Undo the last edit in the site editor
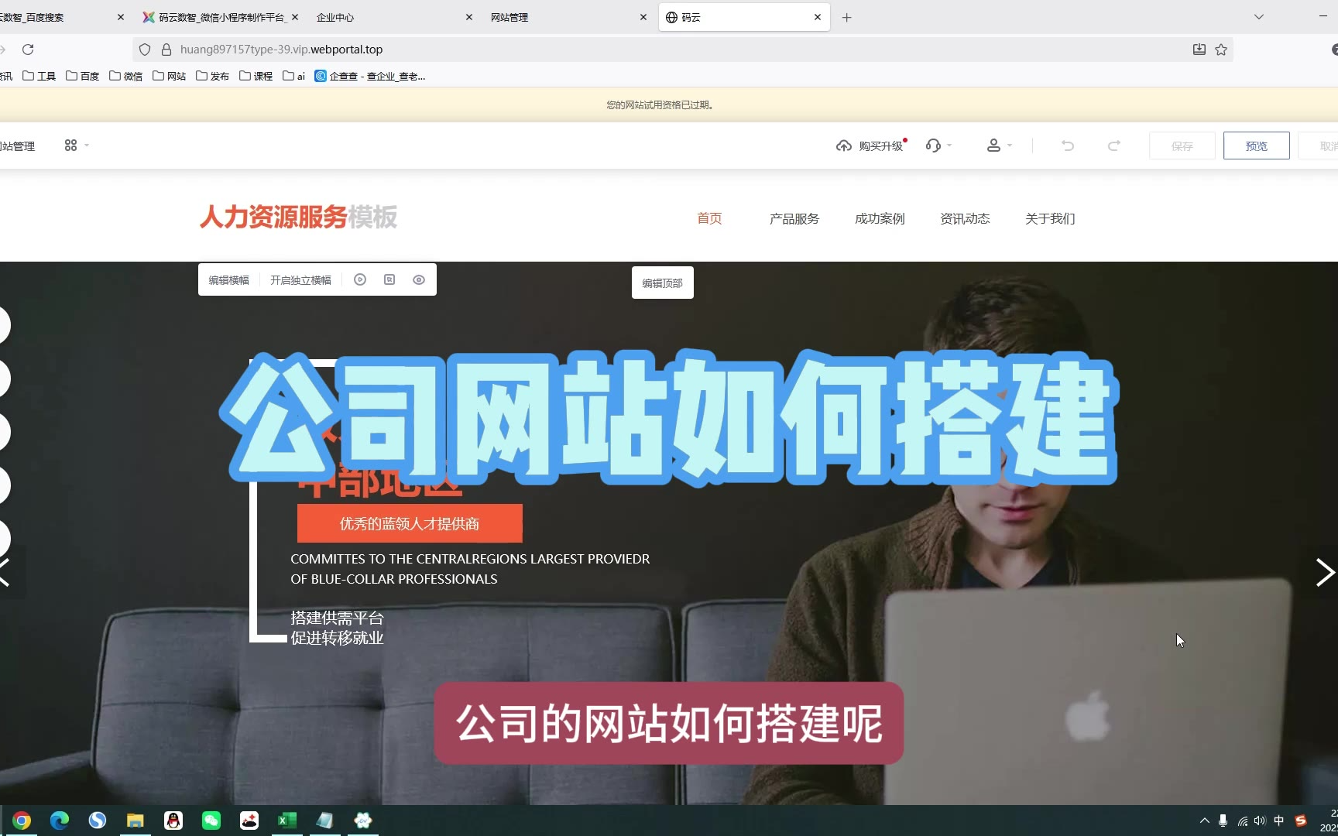1338x836 pixels. click(x=1068, y=146)
